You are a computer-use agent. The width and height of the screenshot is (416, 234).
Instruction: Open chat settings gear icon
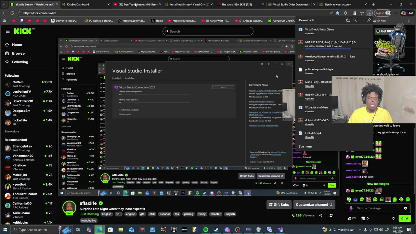[x=393, y=218]
